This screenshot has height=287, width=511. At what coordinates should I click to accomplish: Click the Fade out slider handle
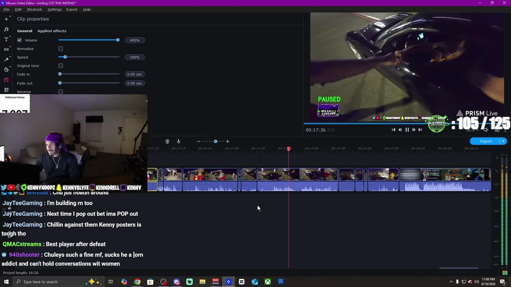click(60, 83)
